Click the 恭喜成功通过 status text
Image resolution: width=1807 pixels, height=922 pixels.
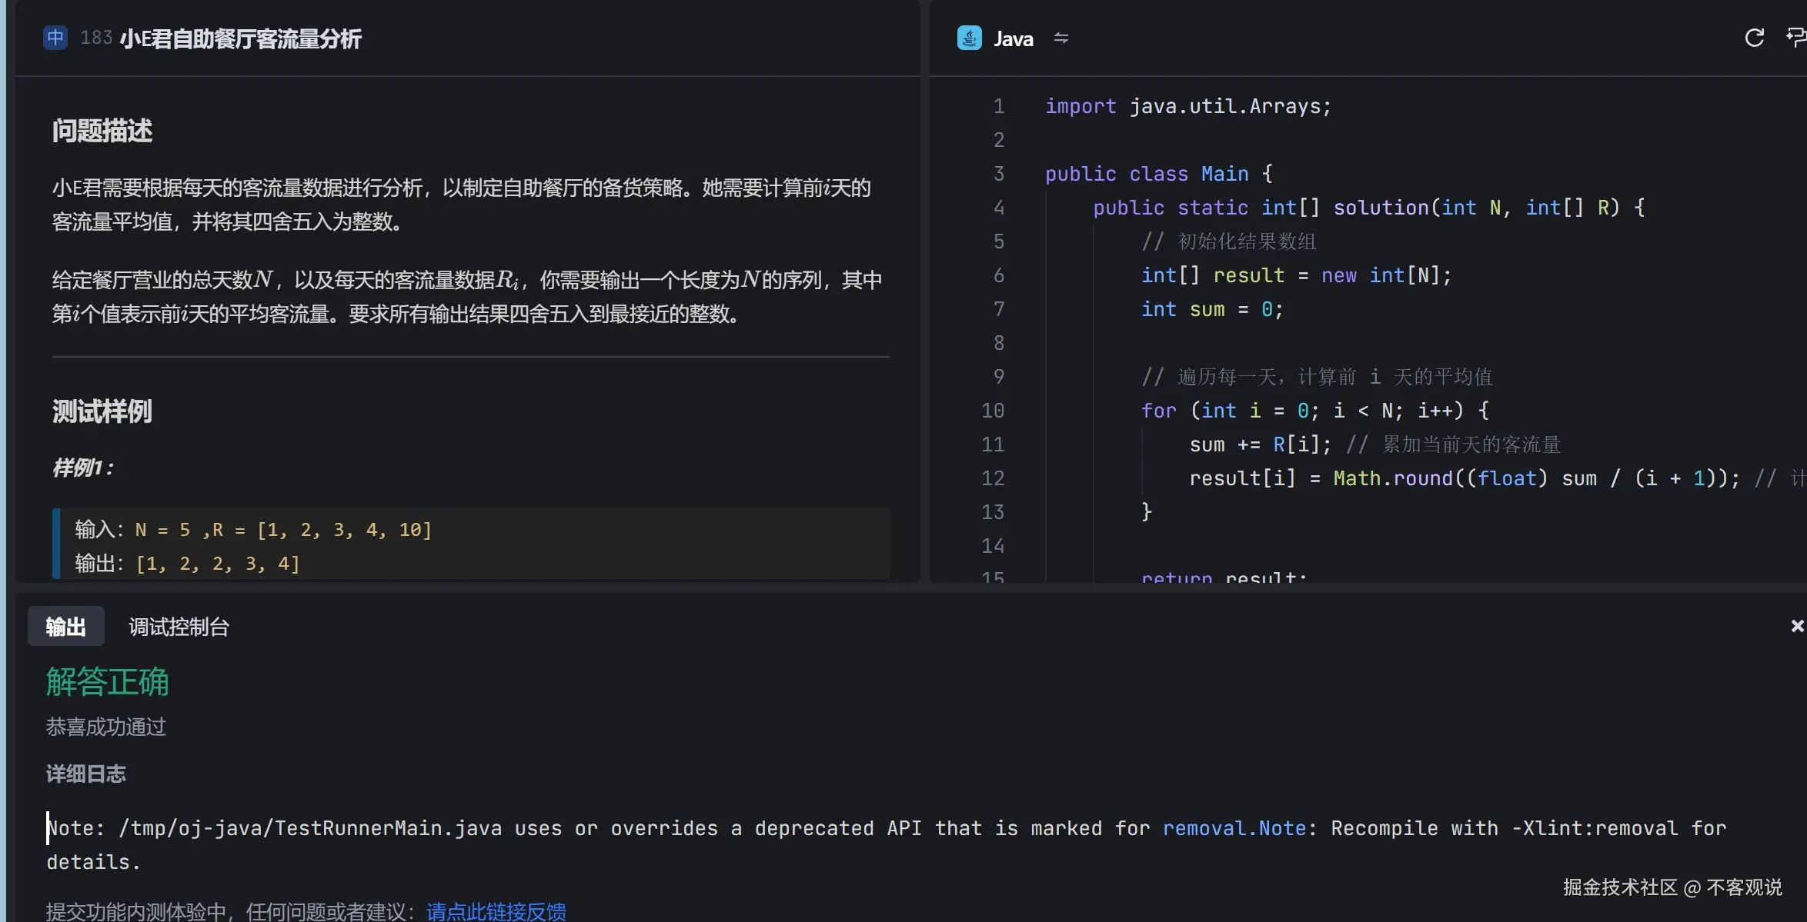[106, 727]
